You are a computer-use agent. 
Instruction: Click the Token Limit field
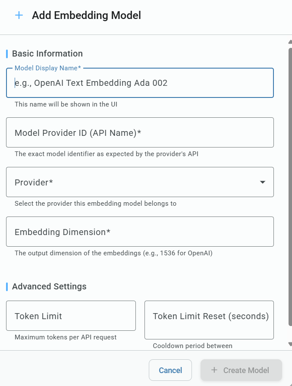pyautogui.click(x=71, y=316)
